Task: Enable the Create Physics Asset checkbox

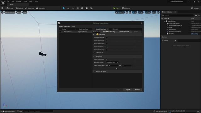Action: coord(107,40)
